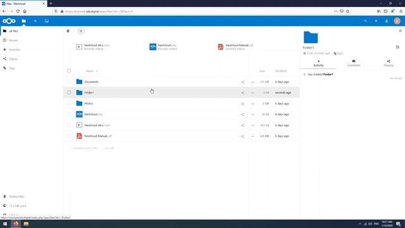Open the contacts menu icon in header
Image resolution: width=405 pixels, height=228 pixels.
point(387,21)
